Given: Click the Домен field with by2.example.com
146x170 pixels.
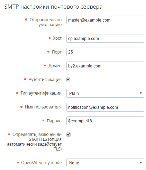Looking at the screenshot, I should [x=105, y=66].
